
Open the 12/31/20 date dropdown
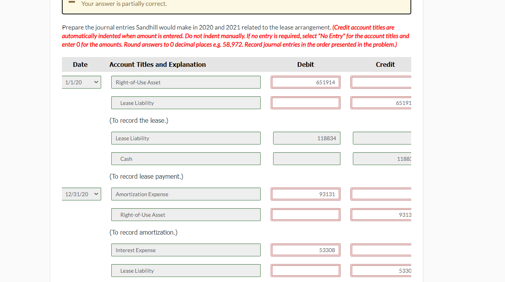pyautogui.click(x=81, y=194)
